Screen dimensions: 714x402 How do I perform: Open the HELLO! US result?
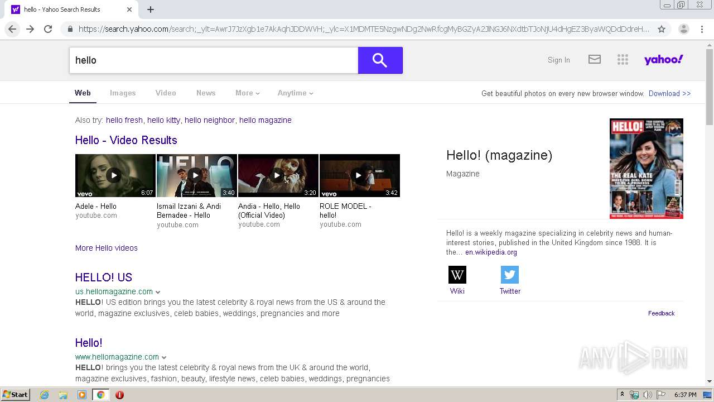pyautogui.click(x=104, y=277)
